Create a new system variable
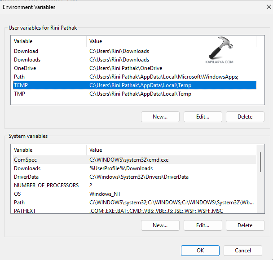The width and height of the screenshot is (273, 260). (x=160, y=225)
